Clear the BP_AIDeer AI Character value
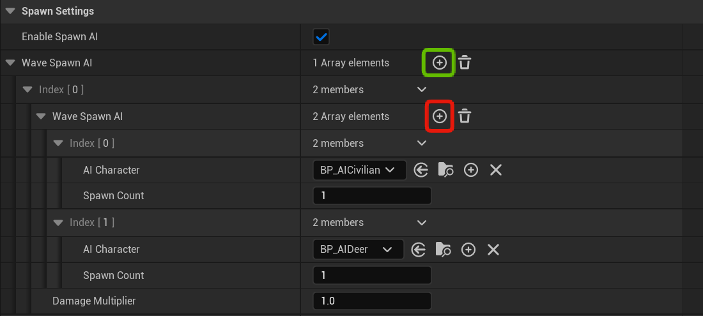The height and width of the screenshot is (316, 703). 493,249
